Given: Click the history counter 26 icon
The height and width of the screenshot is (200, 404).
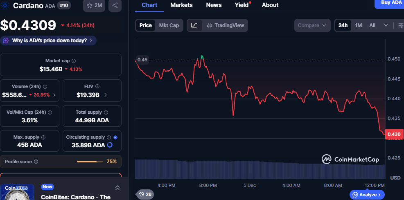Looking at the screenshot, I should [145, 194].
